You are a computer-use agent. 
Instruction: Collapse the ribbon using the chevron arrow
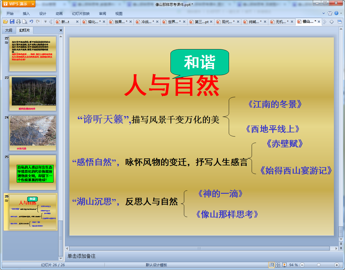tap(324, 13)
